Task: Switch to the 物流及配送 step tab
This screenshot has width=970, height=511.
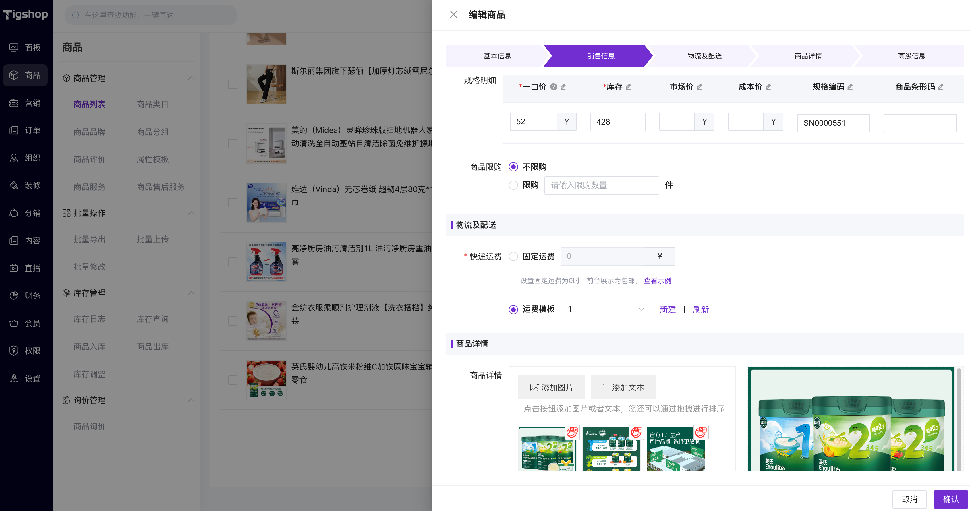Action: [x=704, y=56]
